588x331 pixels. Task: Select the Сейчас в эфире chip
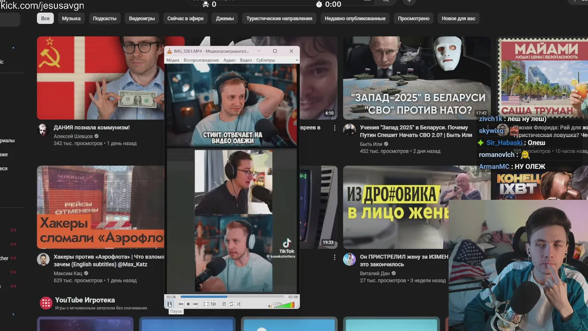(186, 18)
